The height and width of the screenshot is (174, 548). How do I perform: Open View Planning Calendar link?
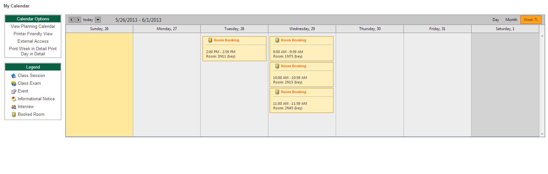[33, 27]
